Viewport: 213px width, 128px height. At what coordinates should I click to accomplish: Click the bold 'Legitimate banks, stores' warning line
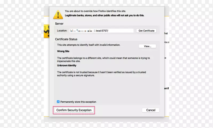click(x=104, y=15)
